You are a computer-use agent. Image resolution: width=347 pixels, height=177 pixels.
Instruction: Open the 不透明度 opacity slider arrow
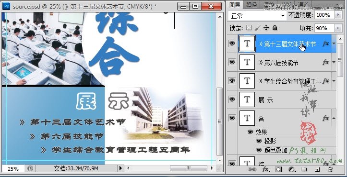(x=337, y=15)
